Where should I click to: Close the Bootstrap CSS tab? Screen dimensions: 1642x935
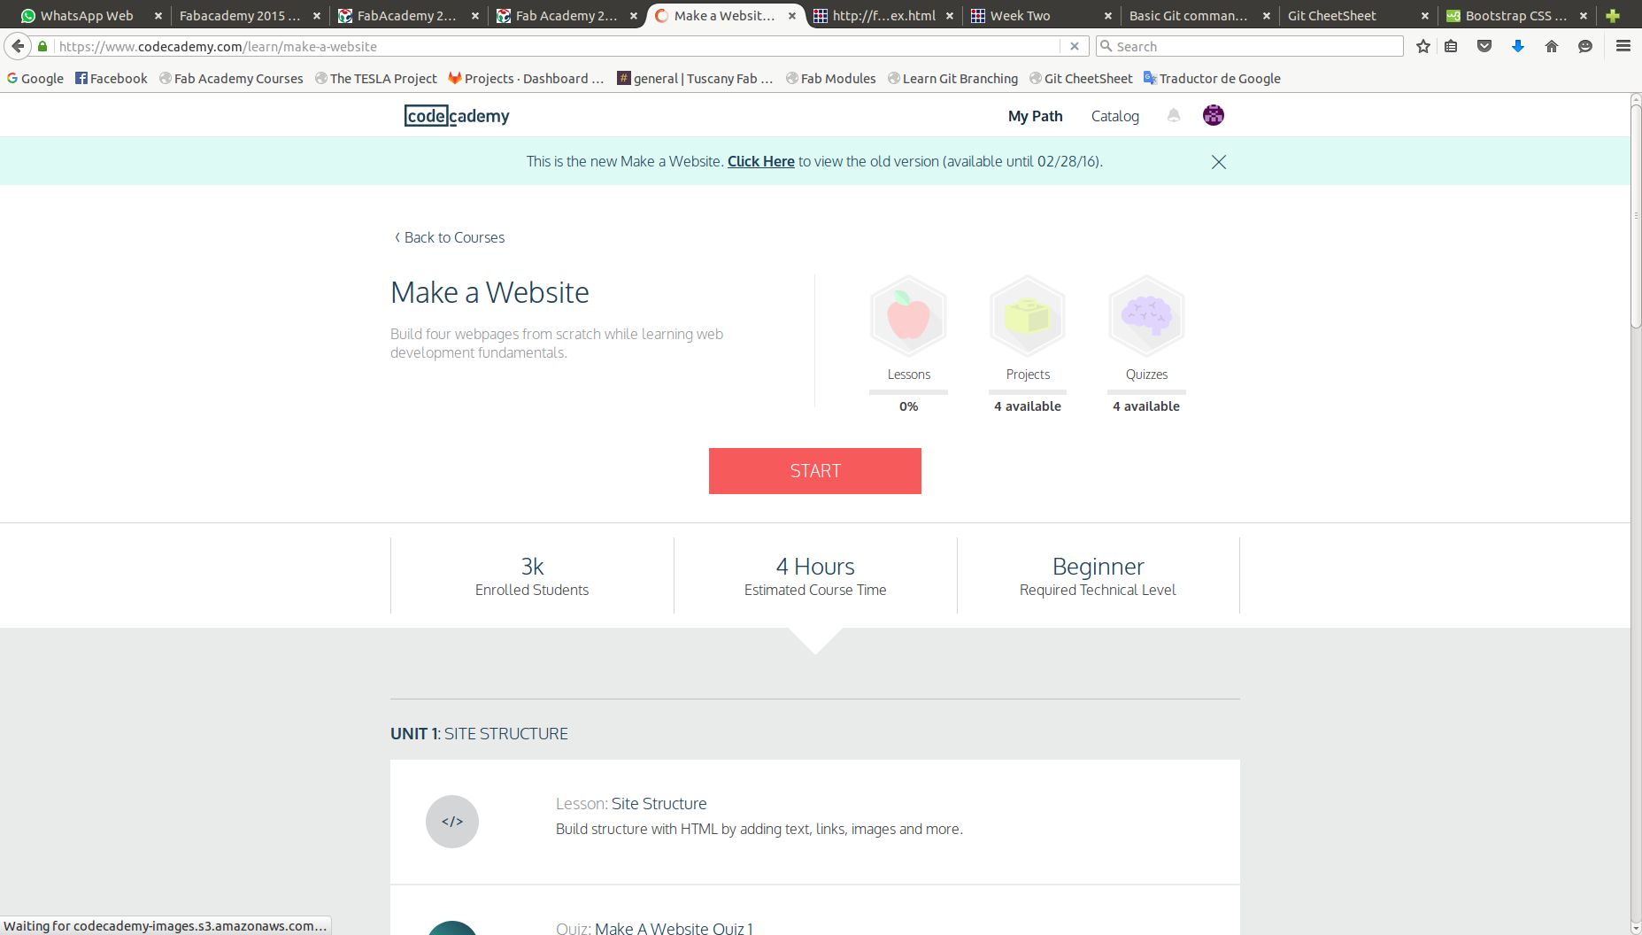[x=1584, y=16]
